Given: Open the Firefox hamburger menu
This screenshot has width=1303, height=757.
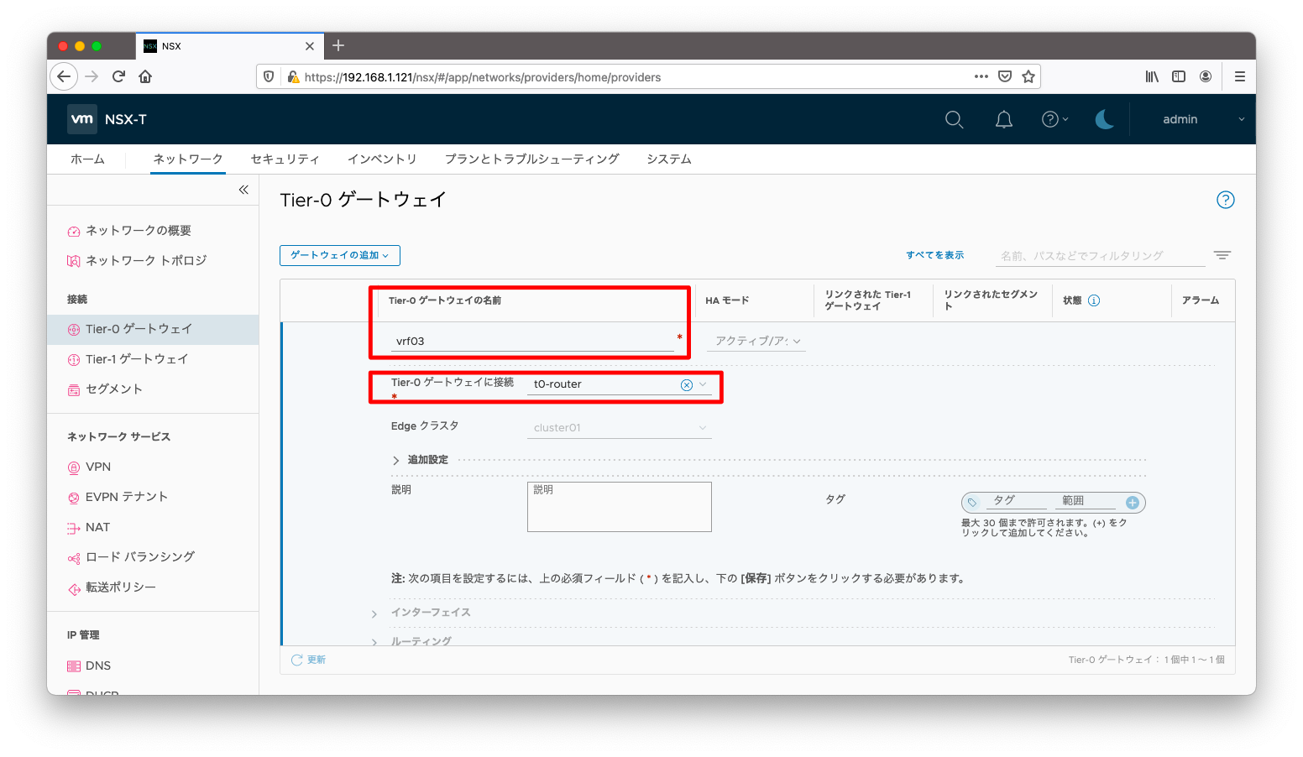Looking at the screenshot, I should [x=1239, y=76].
